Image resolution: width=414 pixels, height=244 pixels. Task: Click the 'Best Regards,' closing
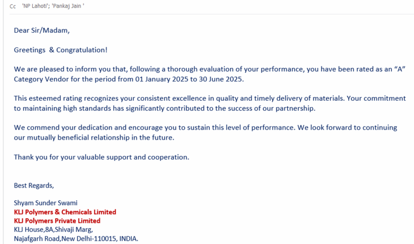pyautogui.click(x=34, y=186)
